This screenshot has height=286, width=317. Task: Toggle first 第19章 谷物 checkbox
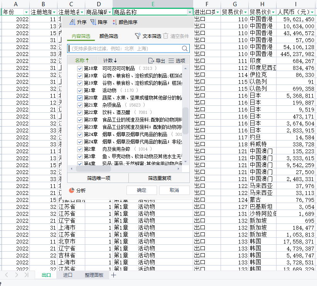click(80, 76)
